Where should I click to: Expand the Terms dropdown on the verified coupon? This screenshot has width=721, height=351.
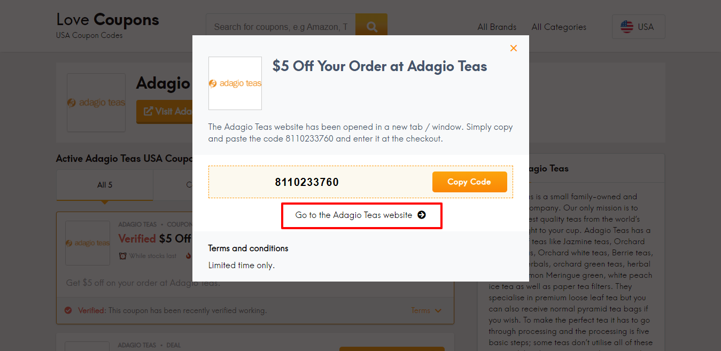(427, 310)
